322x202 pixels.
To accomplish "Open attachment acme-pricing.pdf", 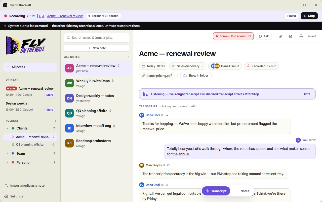I will click(157, 76).
